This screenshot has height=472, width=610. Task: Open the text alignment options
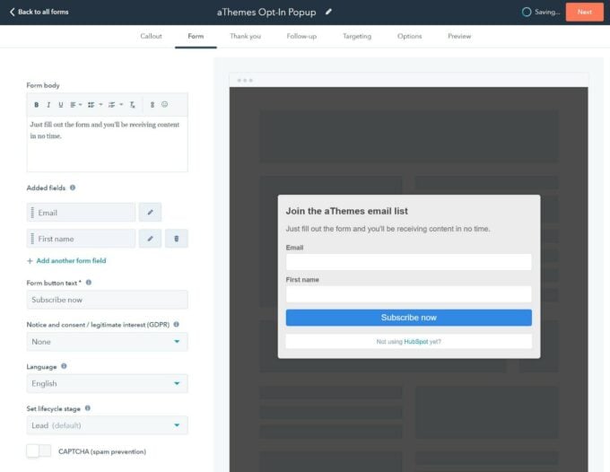[76, 105]
